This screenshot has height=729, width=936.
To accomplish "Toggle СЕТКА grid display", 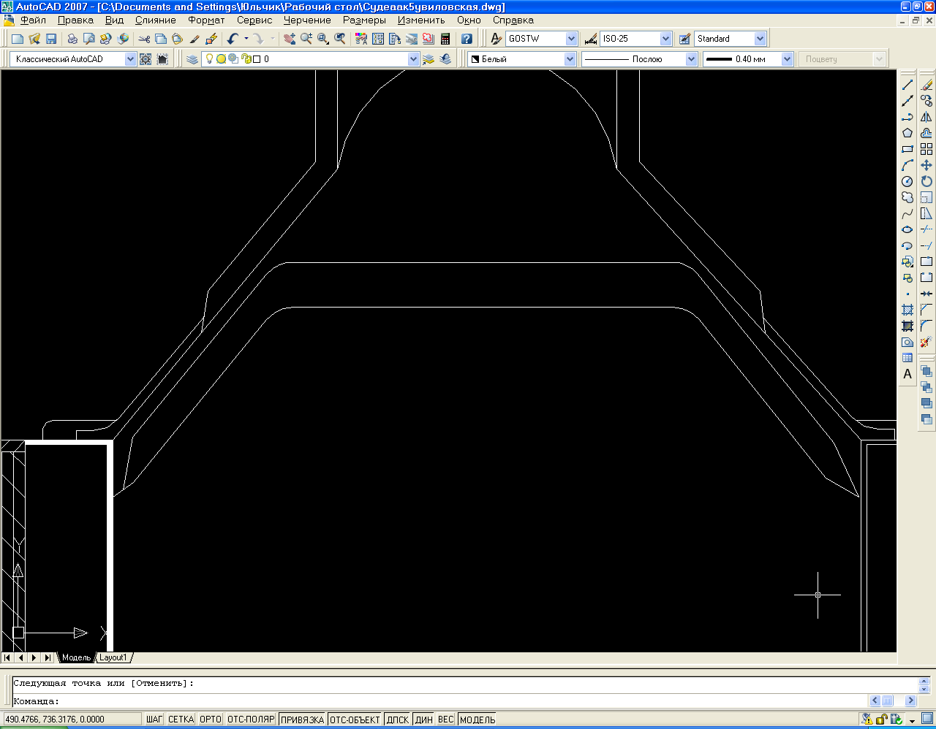I will [x=181, y=720].
